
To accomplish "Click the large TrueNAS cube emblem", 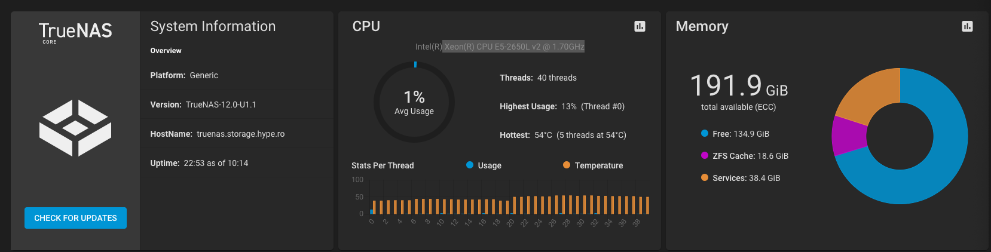I will pyautogui.click(x=75, y=128).
